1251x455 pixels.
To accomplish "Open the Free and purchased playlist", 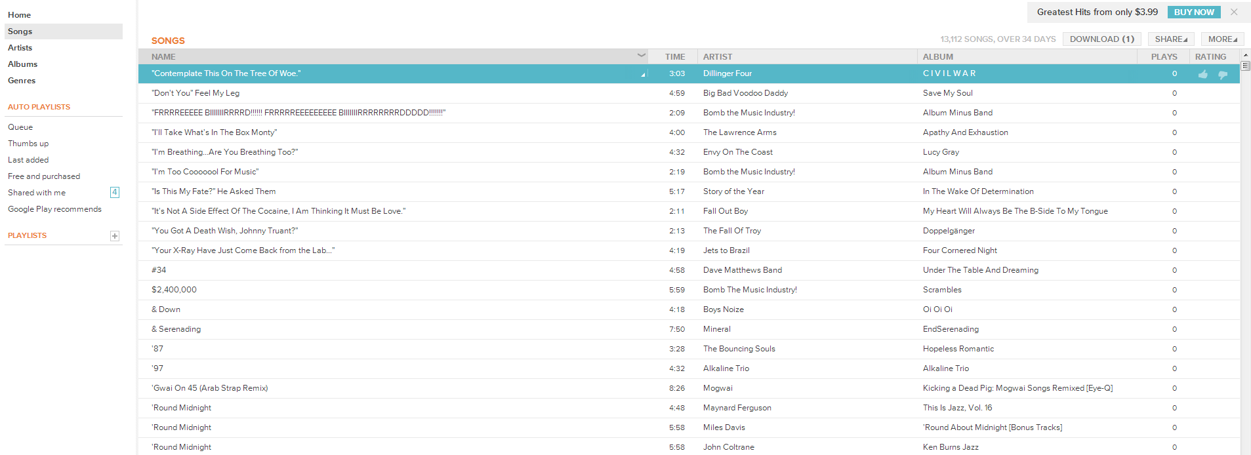I will (x=44, y=176).
